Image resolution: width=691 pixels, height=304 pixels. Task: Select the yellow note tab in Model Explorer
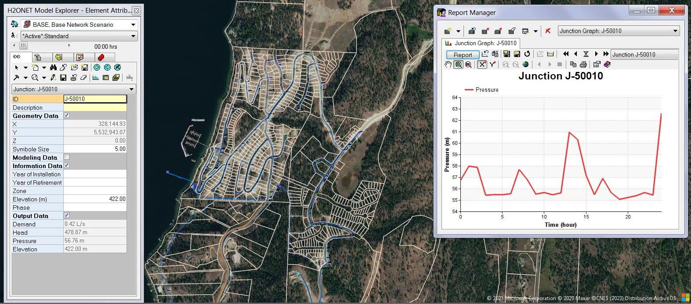click(x=84, y=57)
